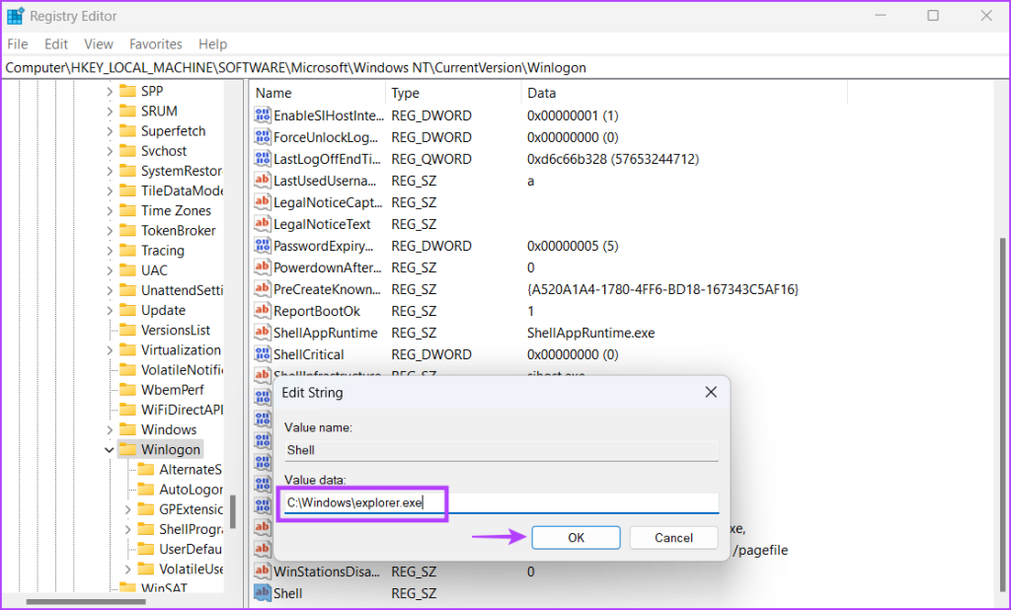Click the Value name field showing Shell
1011x610 pixels.
502,450
